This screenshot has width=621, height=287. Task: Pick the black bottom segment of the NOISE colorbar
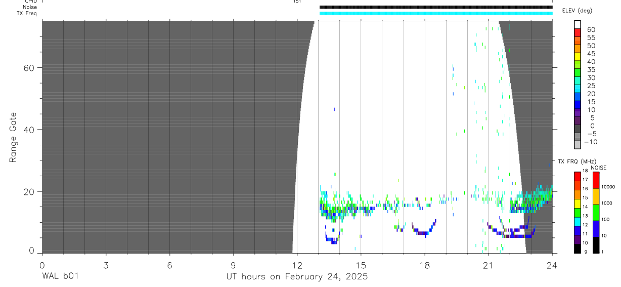596,245
